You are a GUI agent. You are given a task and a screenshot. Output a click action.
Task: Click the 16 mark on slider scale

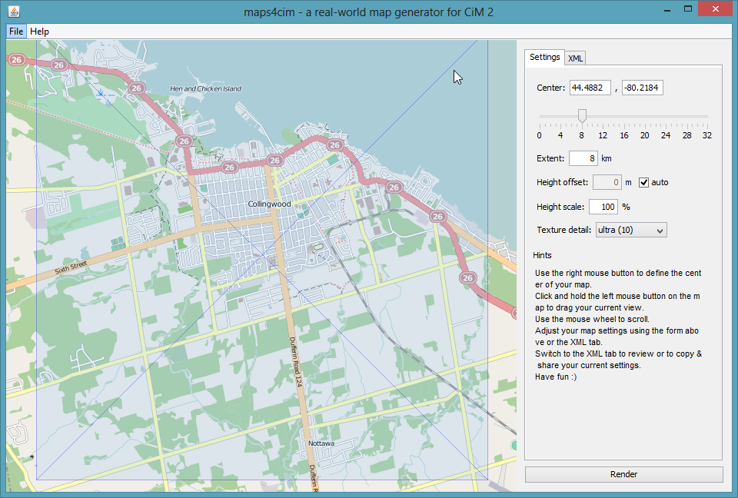pyautogui.click(x=624, y=135)
